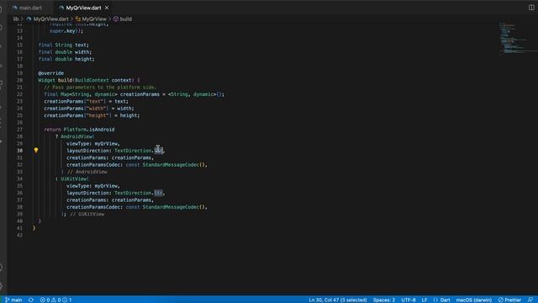Click line number 42 in gutter
Screen dimensions: 538x303
tap(19, 235)
